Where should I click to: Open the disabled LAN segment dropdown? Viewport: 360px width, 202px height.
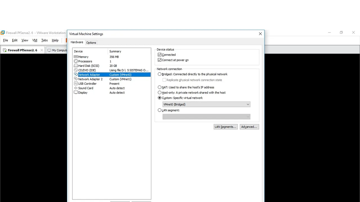click(206, 117)
